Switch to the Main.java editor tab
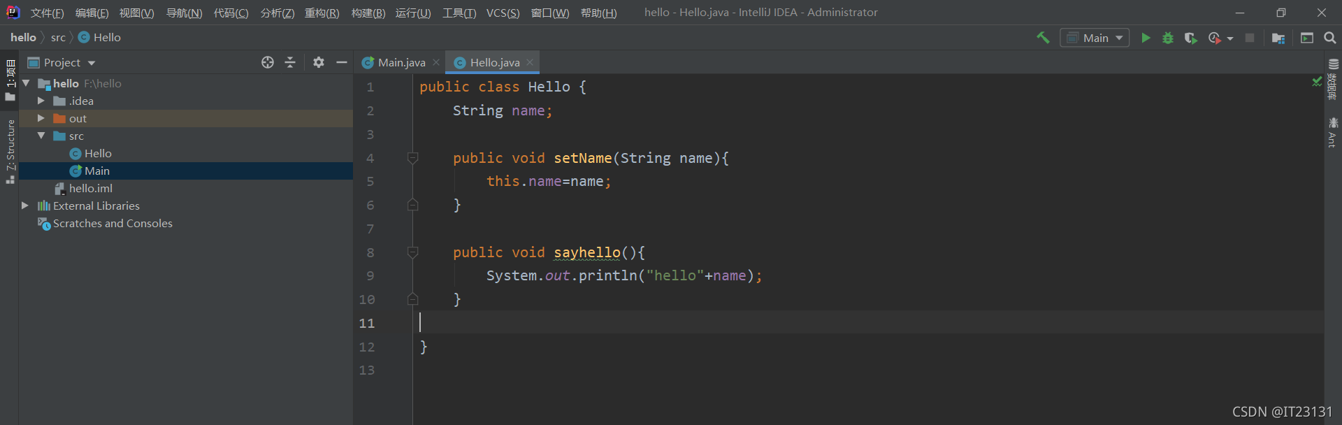 [x=401, y=62]
